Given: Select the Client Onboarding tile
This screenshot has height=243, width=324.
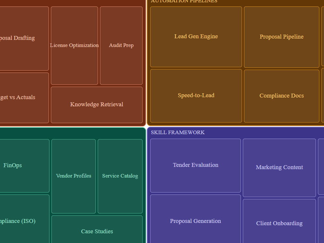Looking at the screenshot, I should (x=279, y=221).
